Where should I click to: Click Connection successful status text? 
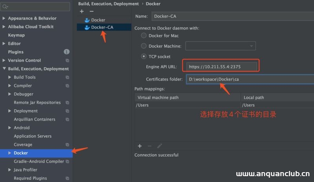(x=156, y=155)
